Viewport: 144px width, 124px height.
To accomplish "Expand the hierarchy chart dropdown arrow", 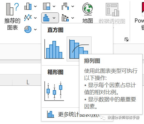I will coord(54,7).
